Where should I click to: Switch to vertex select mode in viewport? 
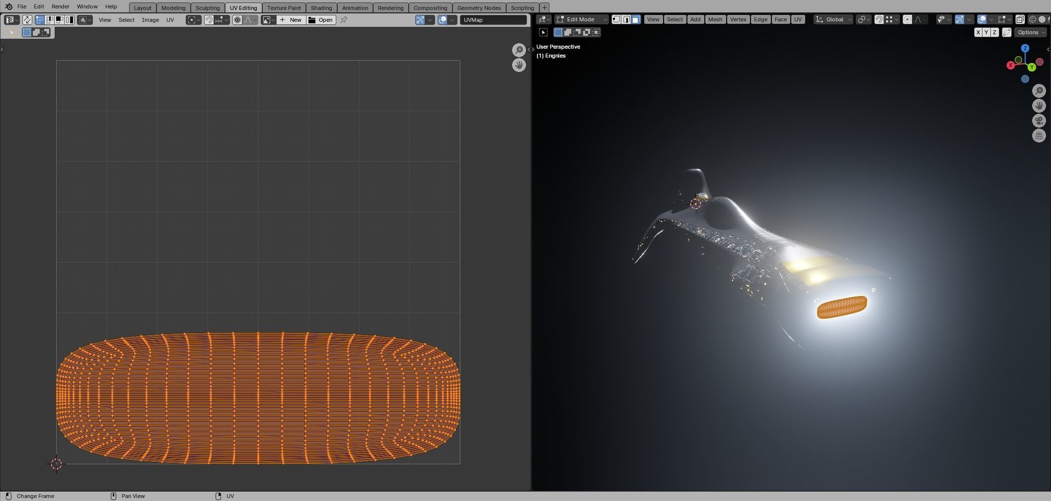click(616, 19)
